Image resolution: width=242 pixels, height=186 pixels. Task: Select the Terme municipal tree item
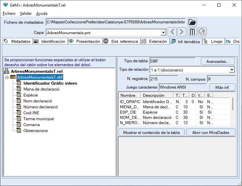point(39,119)
